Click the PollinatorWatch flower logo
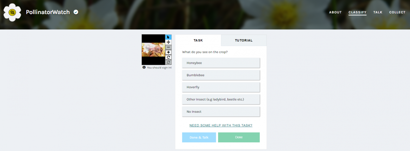This screenshot has width=410, height=151. pos(12,12)
